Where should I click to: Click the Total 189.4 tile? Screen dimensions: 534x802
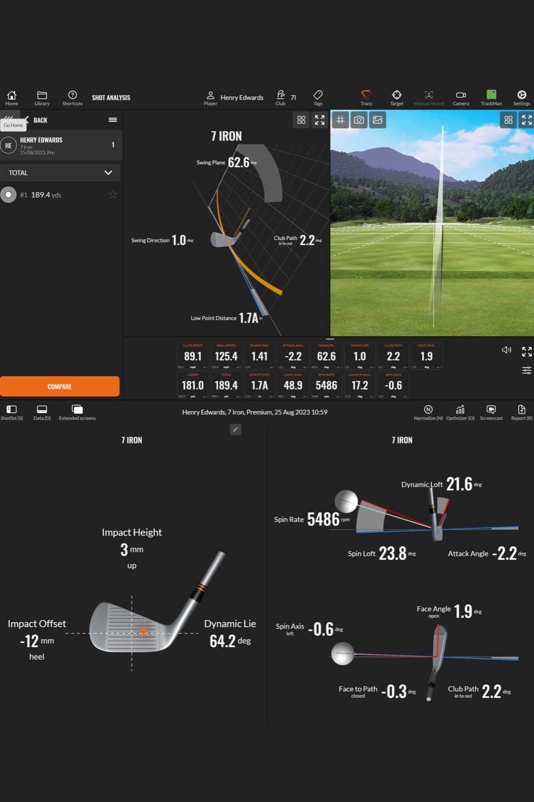[x=226, y=385]
